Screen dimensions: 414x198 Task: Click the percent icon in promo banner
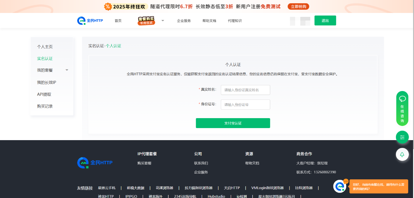click(108, 7)
